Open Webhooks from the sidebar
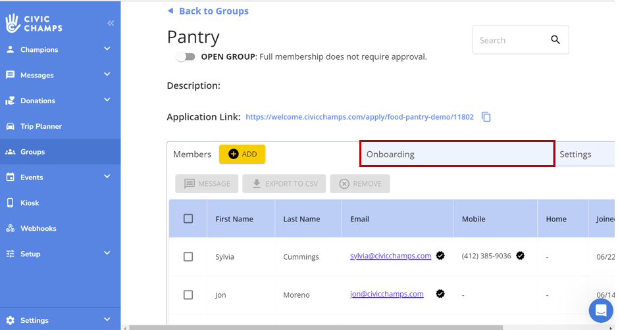The width and height of the screenshot is (618, 330). pyautogui.click(x=38, y=229)
